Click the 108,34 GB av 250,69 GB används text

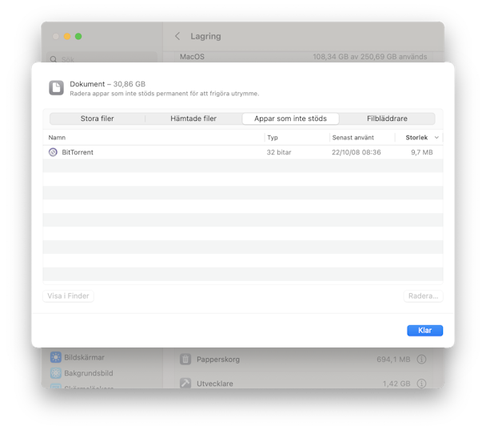click(370, 57)
